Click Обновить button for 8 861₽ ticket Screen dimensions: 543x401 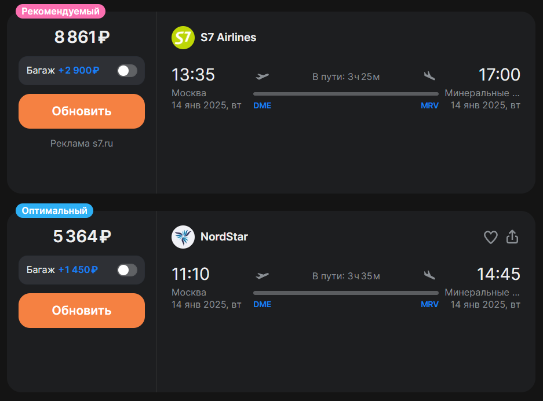pos(82,111)
